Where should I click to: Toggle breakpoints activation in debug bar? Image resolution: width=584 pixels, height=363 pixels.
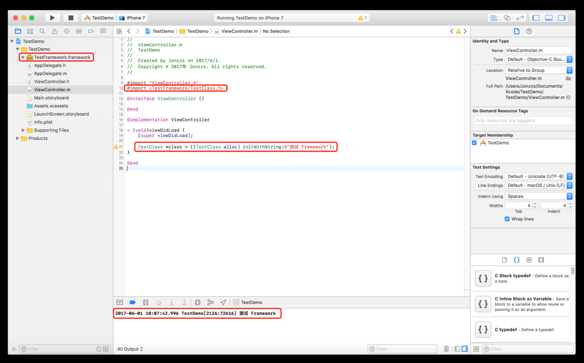132,302
